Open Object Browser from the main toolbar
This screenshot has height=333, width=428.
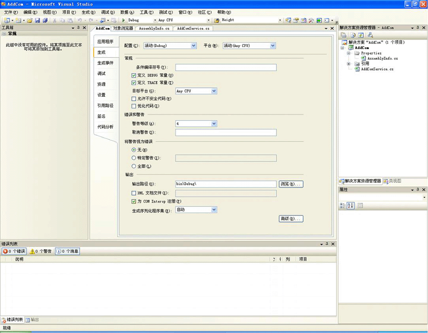point(303,20)
